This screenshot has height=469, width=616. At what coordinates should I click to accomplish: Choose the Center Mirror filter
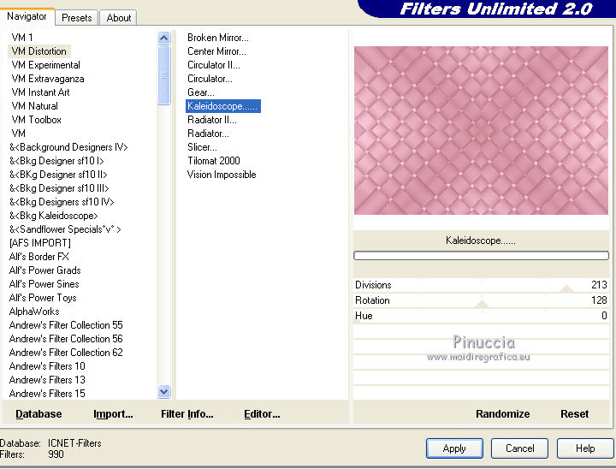[x=216, y=51]
